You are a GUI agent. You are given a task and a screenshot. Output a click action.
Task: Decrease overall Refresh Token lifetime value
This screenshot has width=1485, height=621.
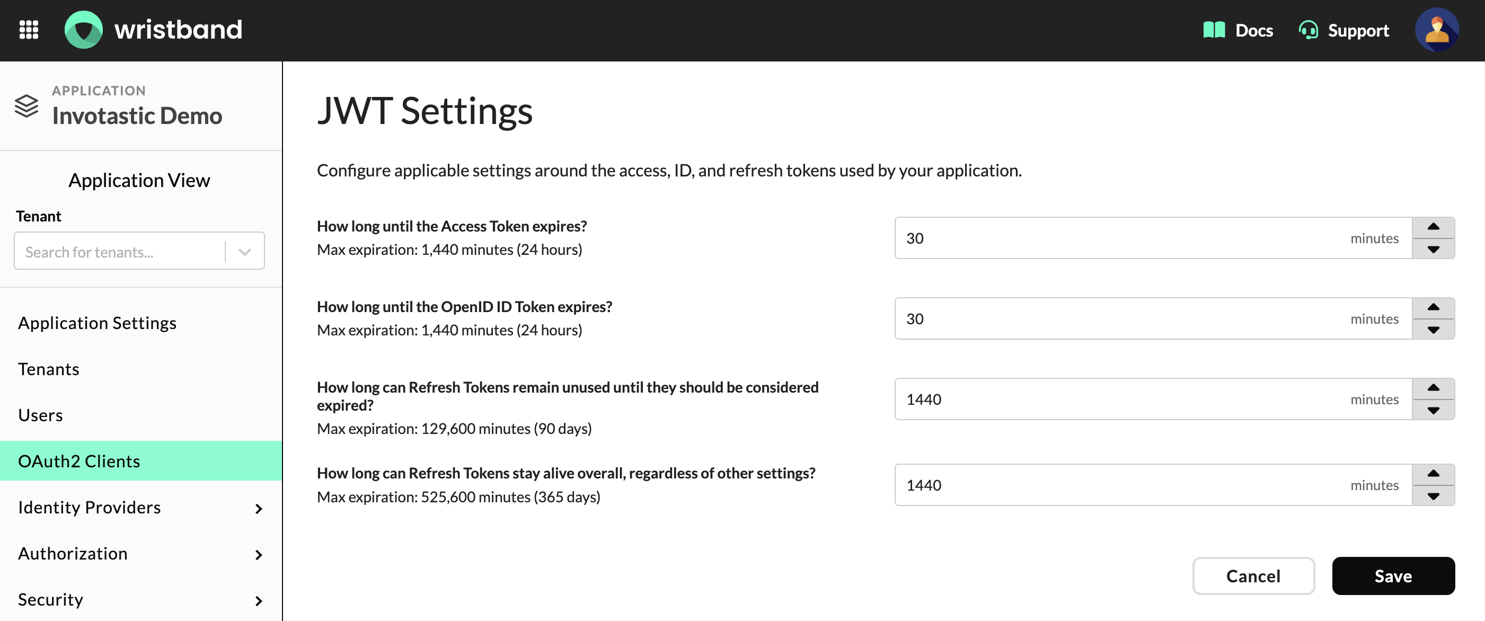1433,496
